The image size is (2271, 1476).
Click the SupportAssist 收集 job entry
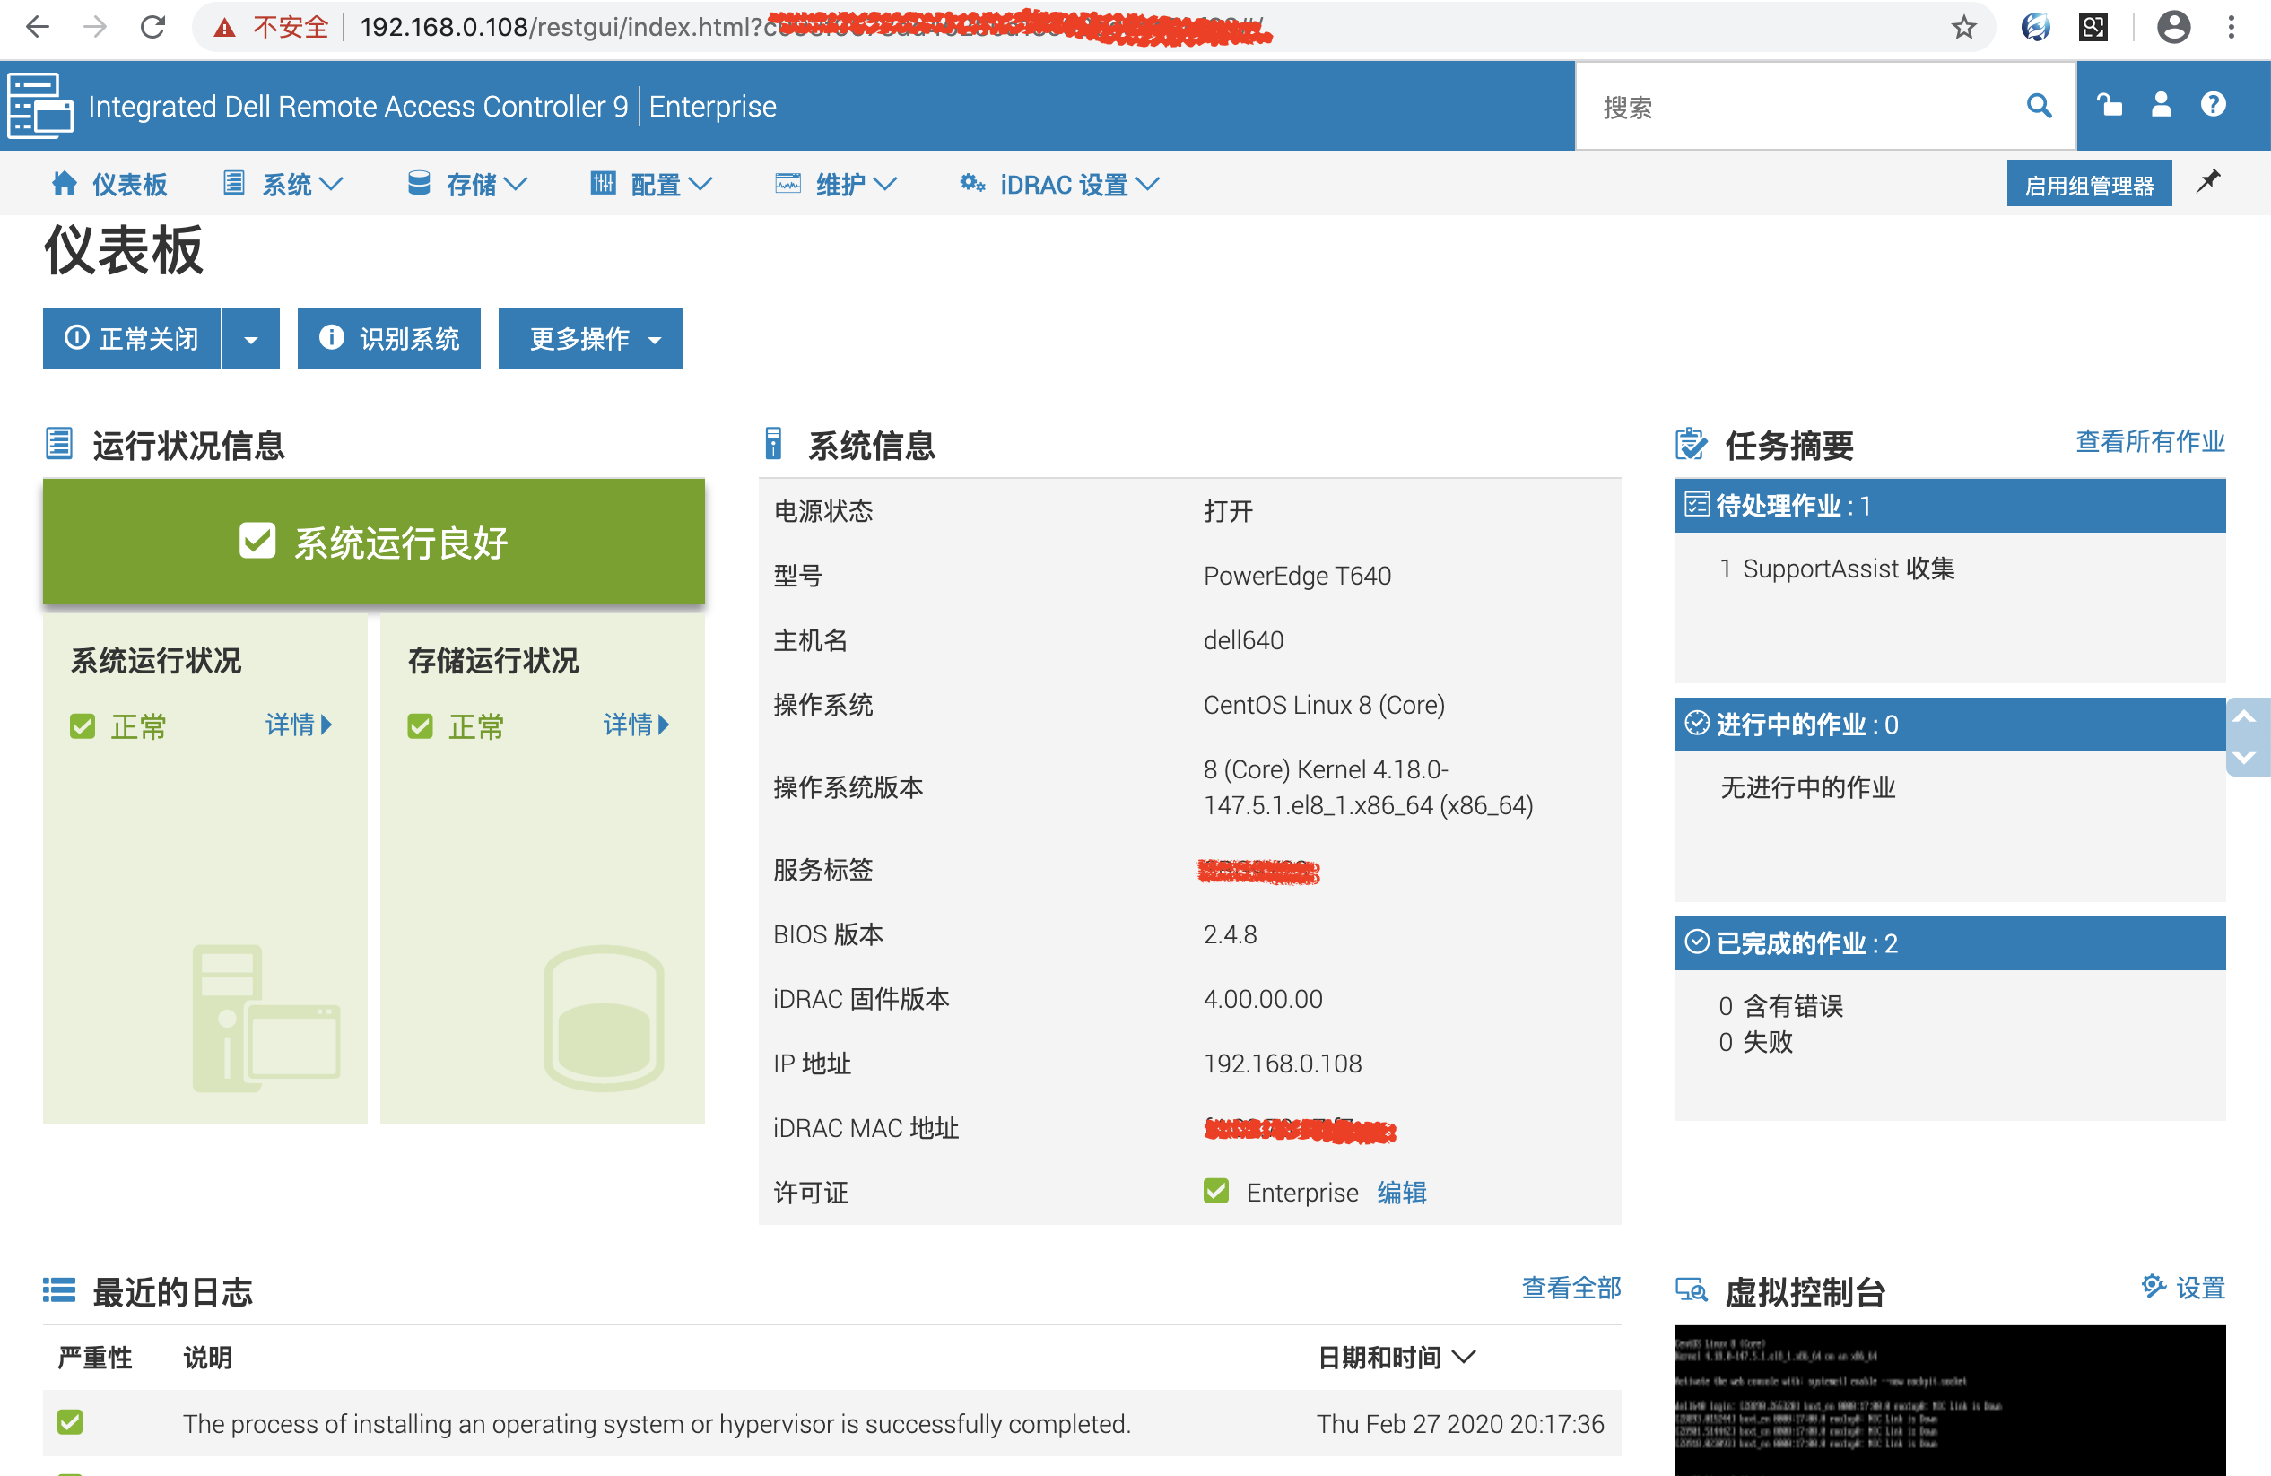coord(1837,569)
